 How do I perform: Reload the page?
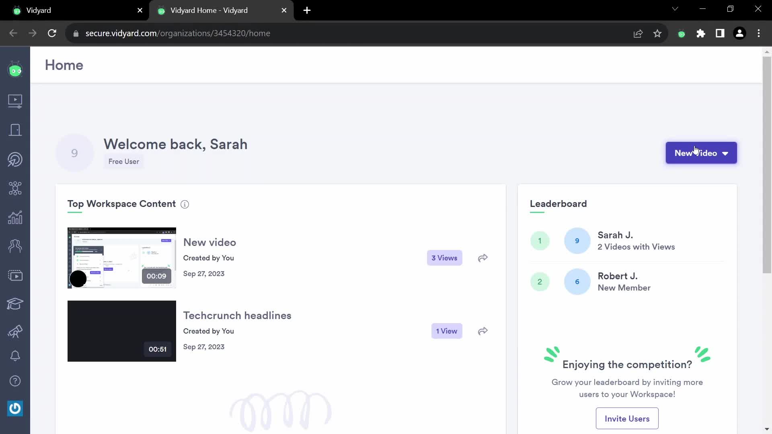point(52,33)
